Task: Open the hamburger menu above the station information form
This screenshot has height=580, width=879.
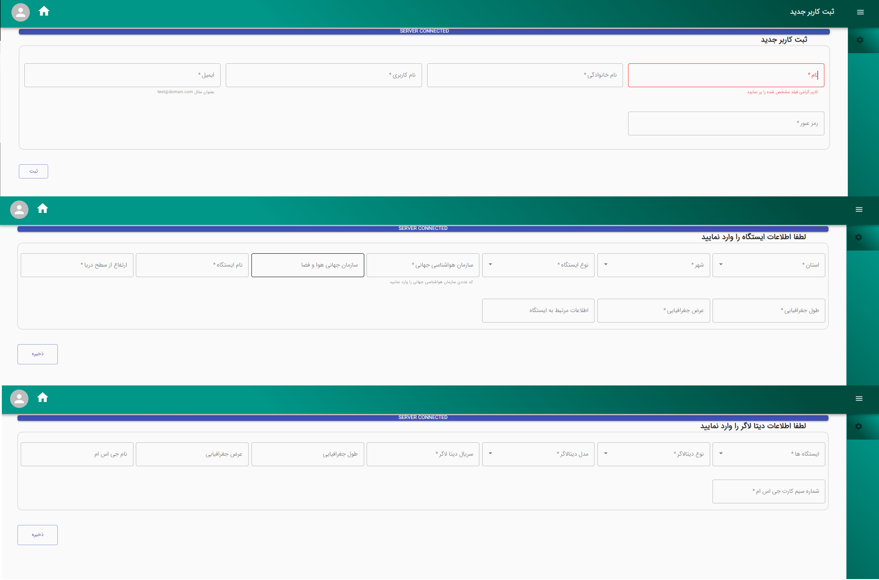Action: (x=859, y=210)
